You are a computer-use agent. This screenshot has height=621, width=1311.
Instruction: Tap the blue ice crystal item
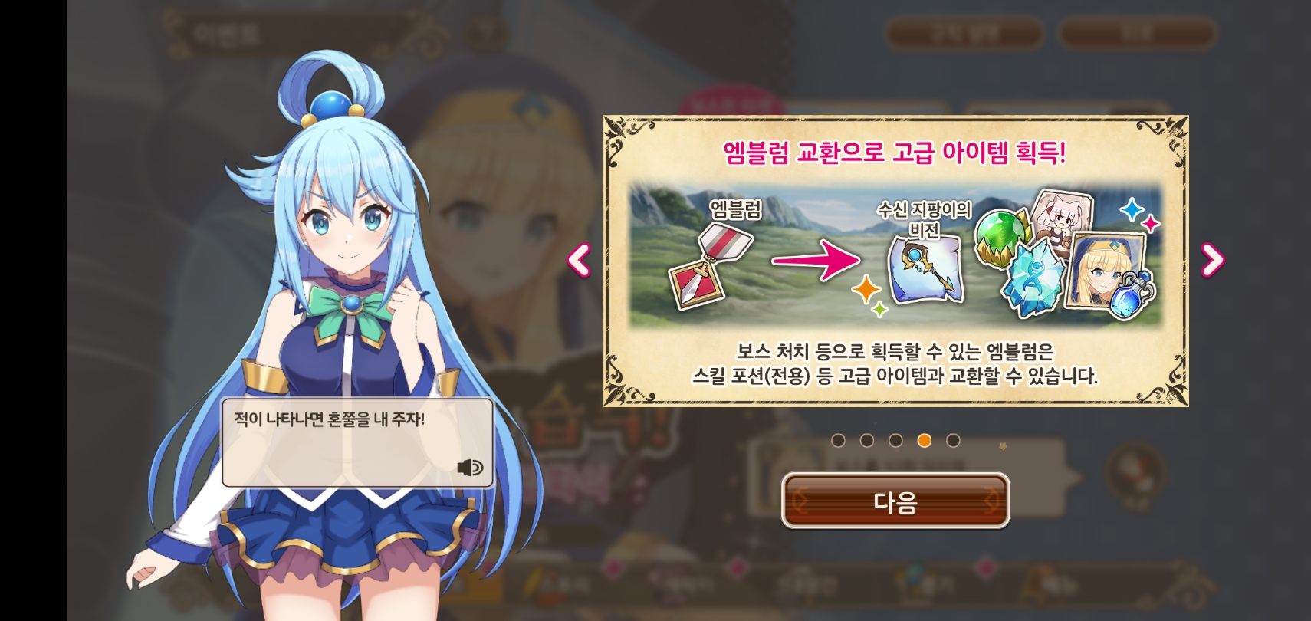pos(1031,278)
